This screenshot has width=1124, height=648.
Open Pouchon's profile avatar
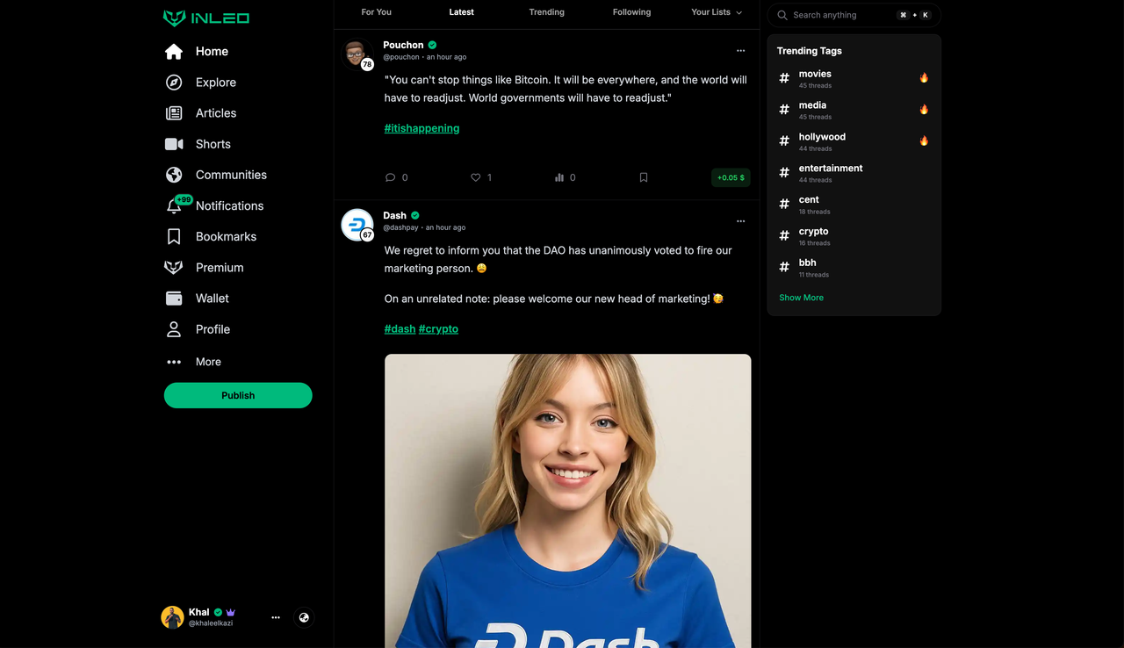click(356, 54)
